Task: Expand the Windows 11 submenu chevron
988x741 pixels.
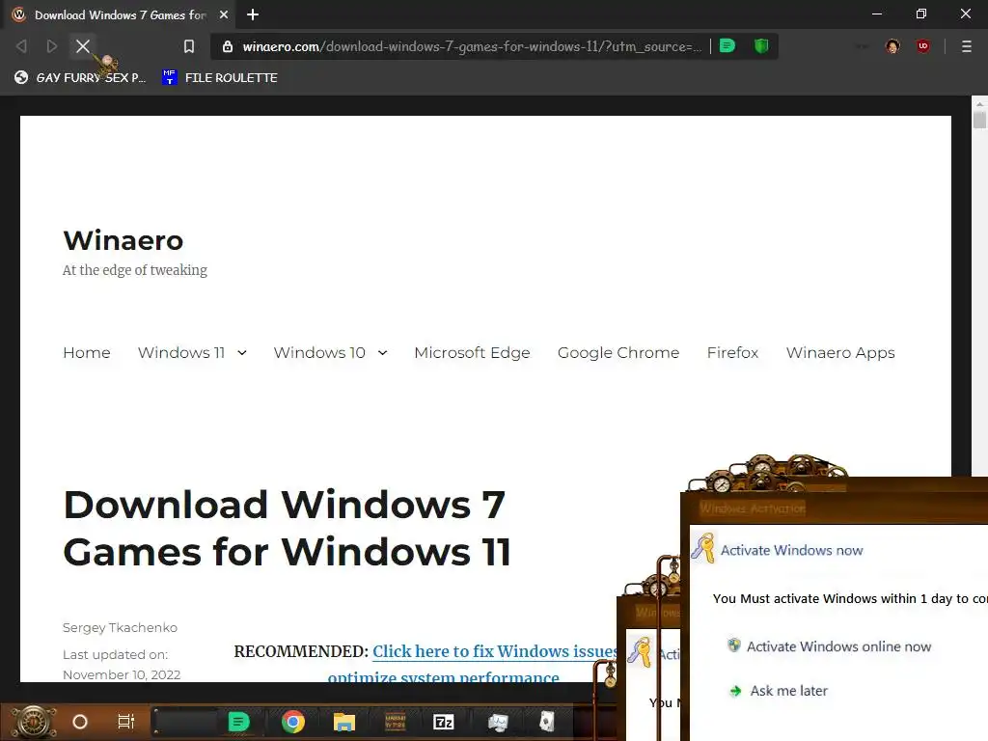Action: [242, 353]
